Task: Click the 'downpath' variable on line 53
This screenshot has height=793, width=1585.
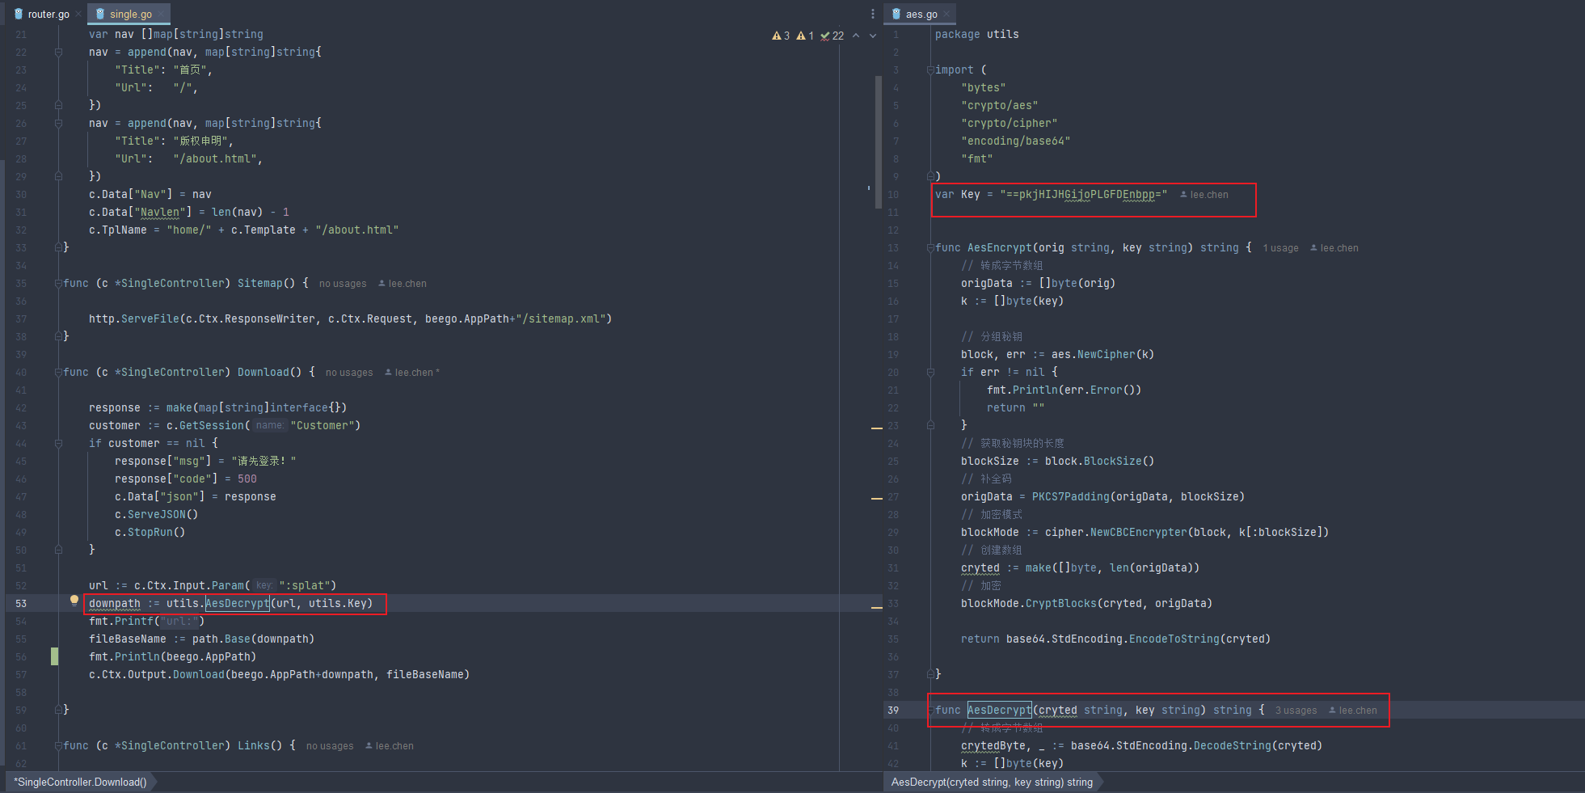Action: point(114,604)
